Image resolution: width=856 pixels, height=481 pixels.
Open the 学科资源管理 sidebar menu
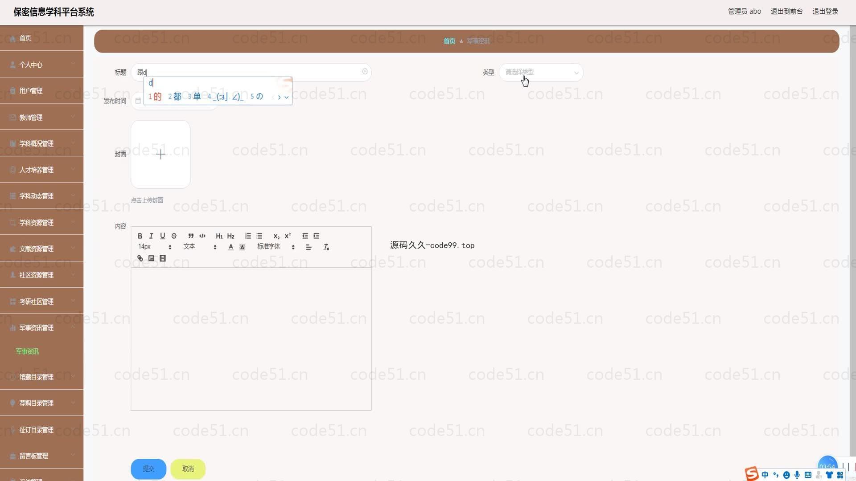click(x=41, y=222)
